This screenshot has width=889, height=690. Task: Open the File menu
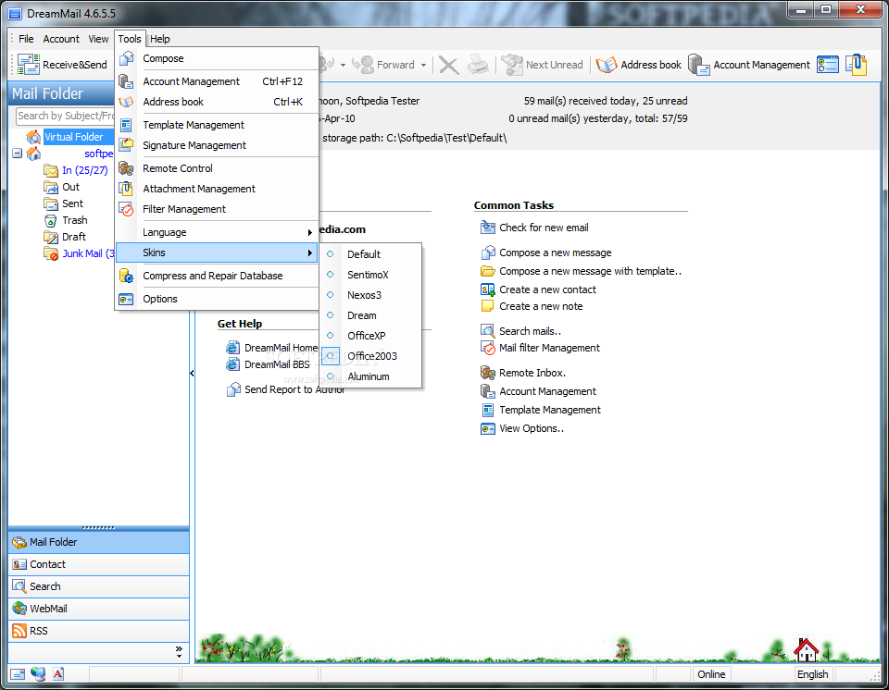click(26, 39)
